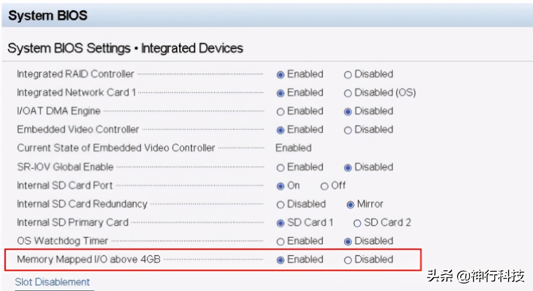Choose SD Card 2 as primary card
The width and height of the screenshot is (533, 291).
click(x=357, y=223)
